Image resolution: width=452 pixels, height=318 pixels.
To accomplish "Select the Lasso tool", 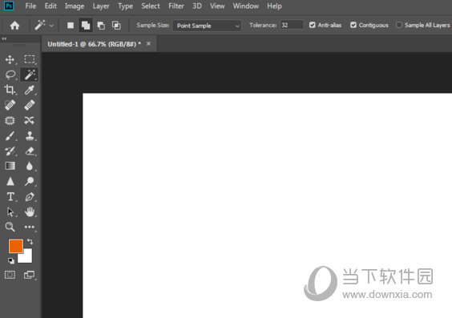I will tap(10, 74).
